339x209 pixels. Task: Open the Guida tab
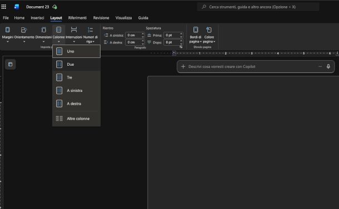click(x=143, y=18)
